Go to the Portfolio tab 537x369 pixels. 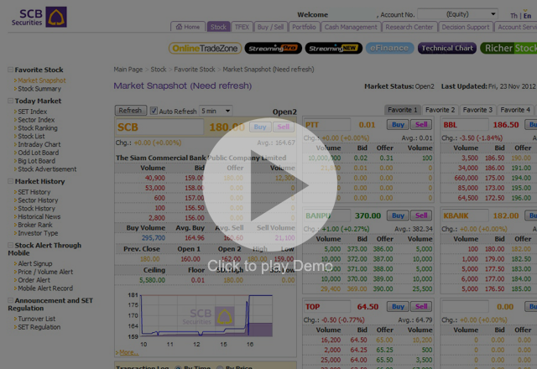tap(304, 27)
